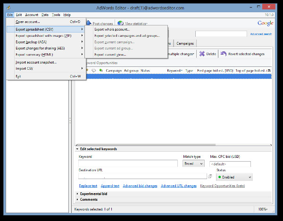Select Export spreadsheet (CSV) menu item
Screen dimensions: 283x221
click(46, 29)
